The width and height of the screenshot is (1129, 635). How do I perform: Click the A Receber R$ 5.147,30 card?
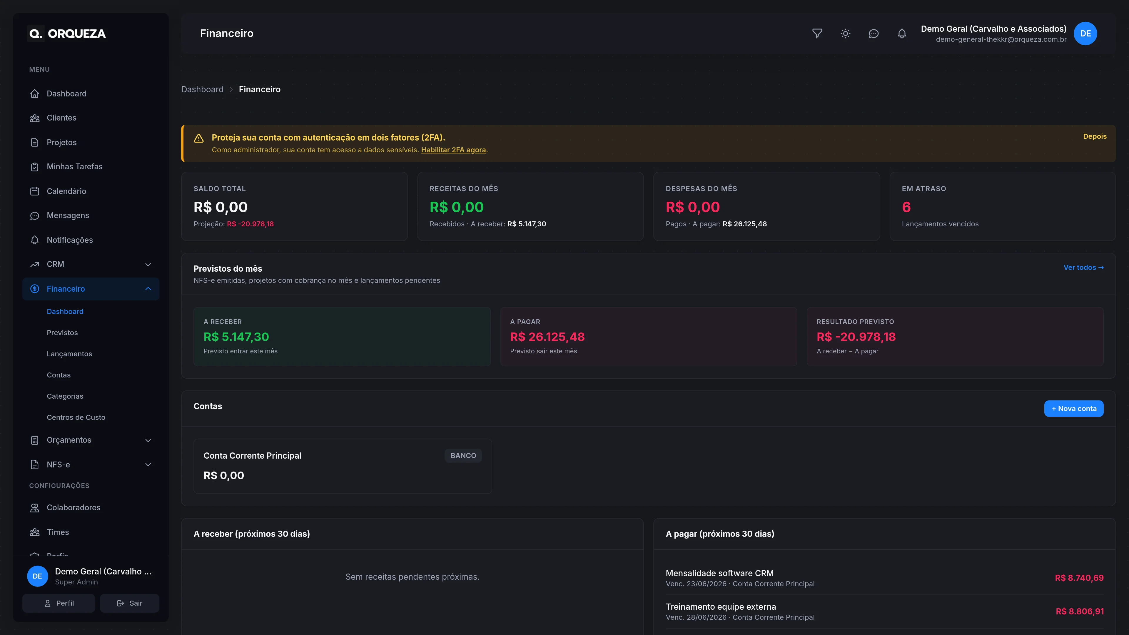click(x=342, y=337)
